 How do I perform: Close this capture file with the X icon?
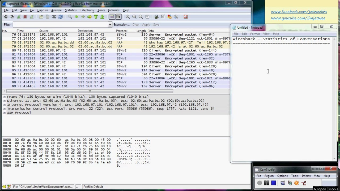pyautogui.click(x=54, y=17)
